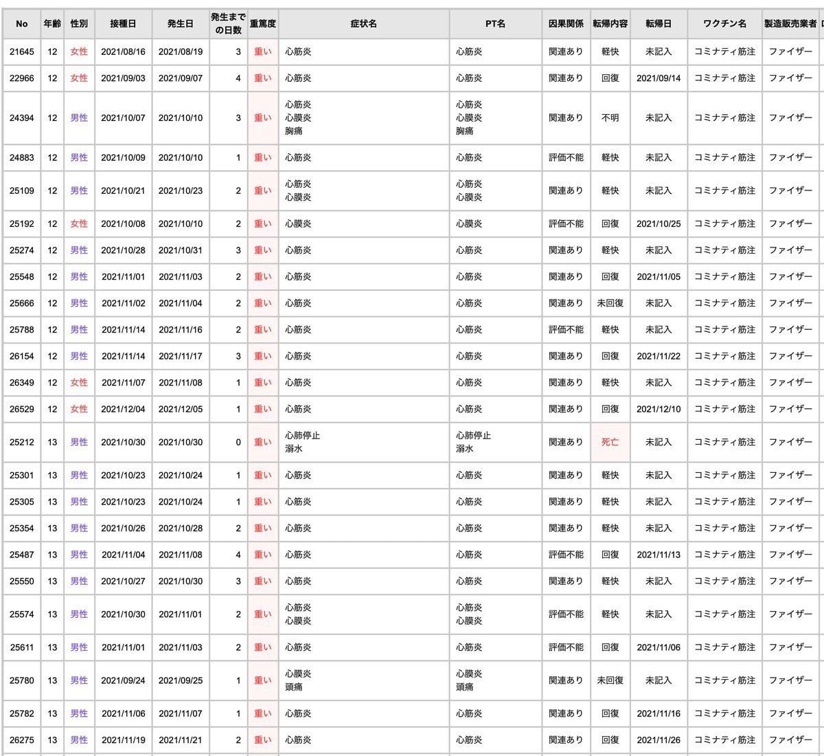The height and width of the screenshot is (756, 824).
Task: Click 頭痛 symptom in row 25780
Action: pos(294,687)
